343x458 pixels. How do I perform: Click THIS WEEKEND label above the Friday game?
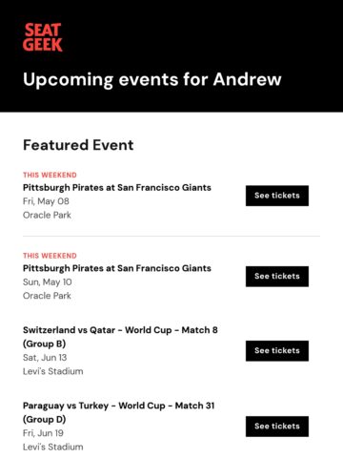[50, 175]
